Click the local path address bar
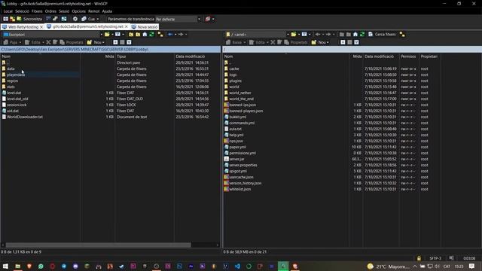Image resolution: width=482 pixels, height=271 pixels. tap(111, 50)
